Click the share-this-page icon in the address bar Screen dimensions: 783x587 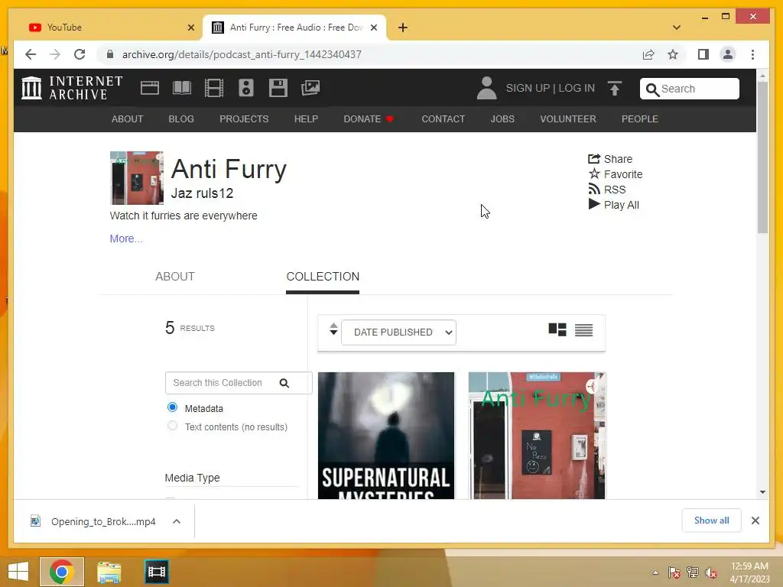tap(648, 54)
